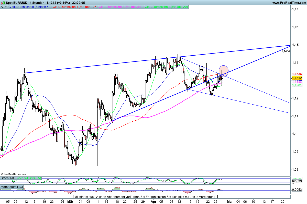Viewport: 307px width, 204px height.
Task: Select the 'Kurs' legend label
Action: [x=4, y=7]
